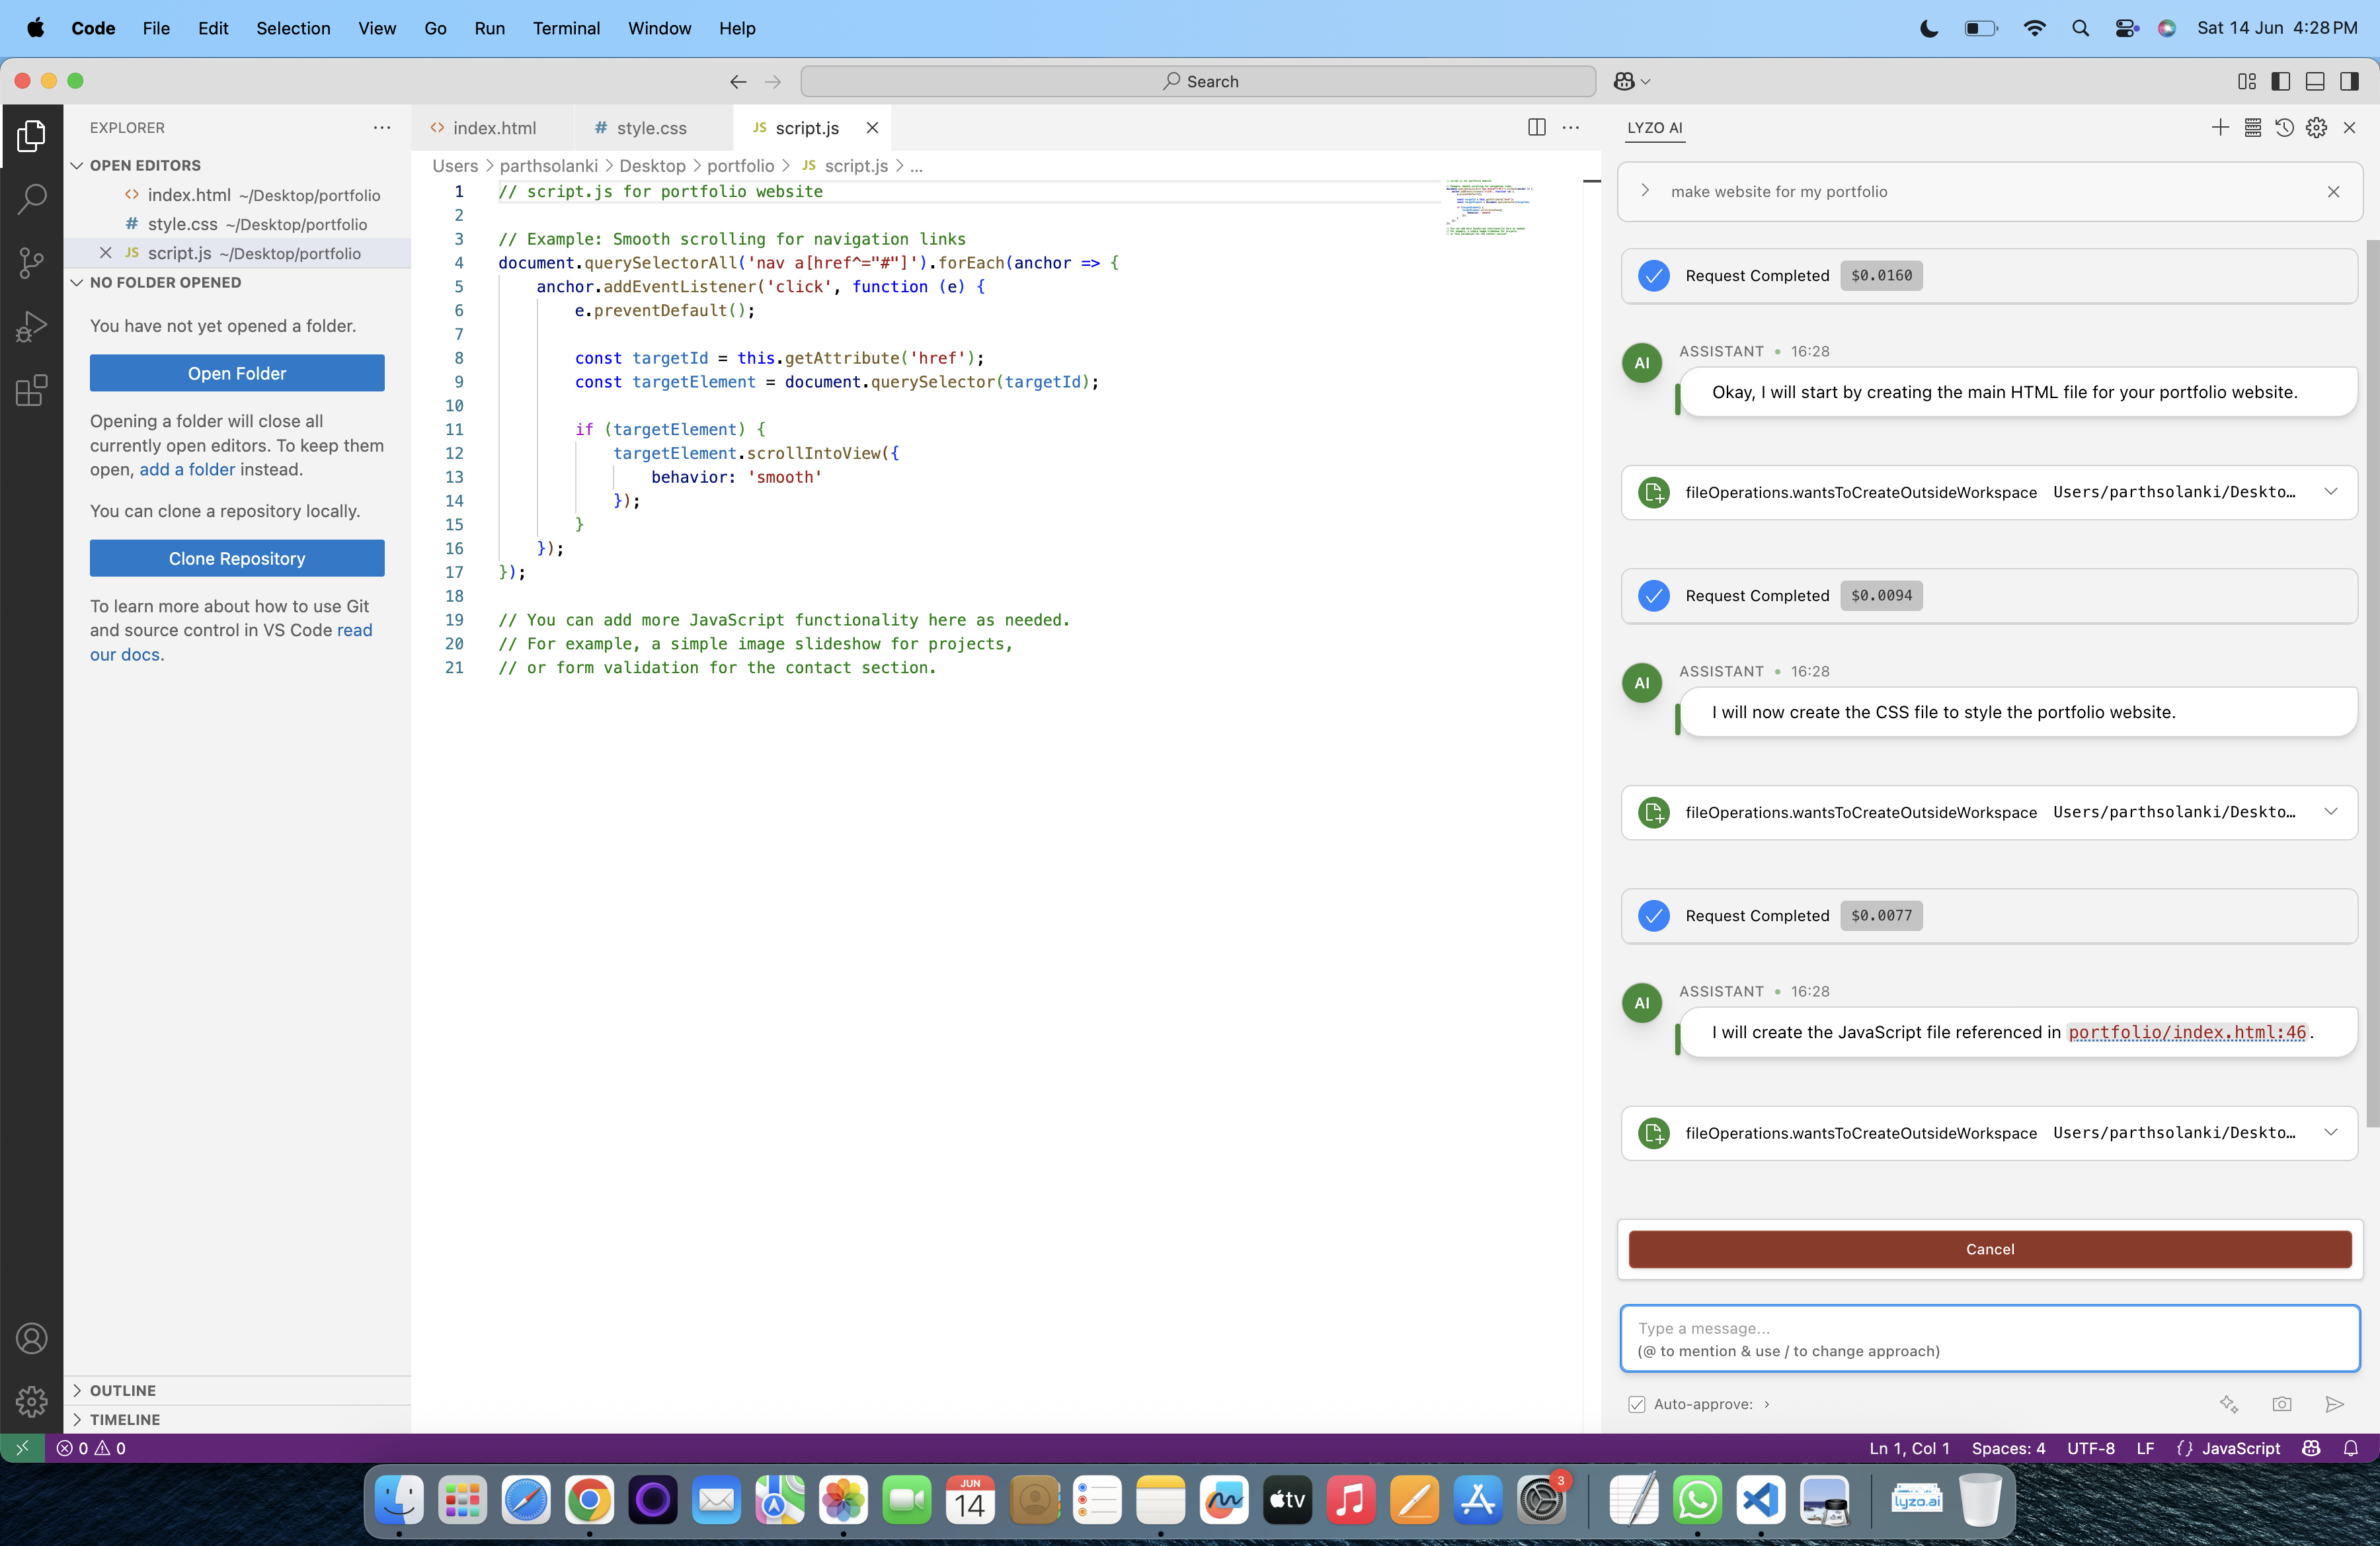Open the Source Control view
The image size is (2380, 1546).
point(31,263)
